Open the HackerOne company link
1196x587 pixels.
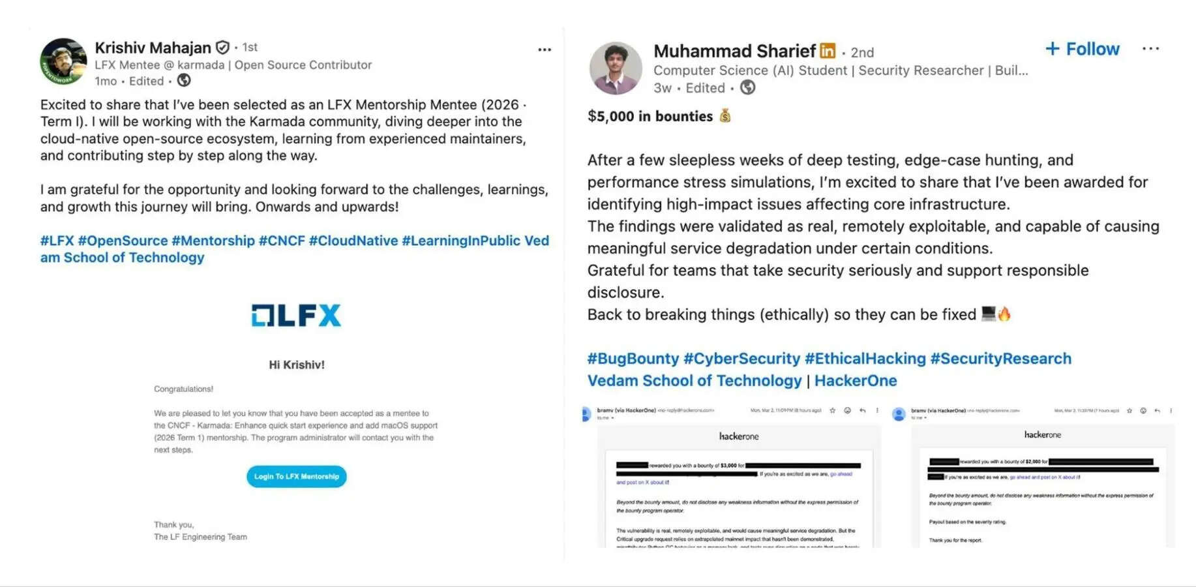tap(855, 381)
